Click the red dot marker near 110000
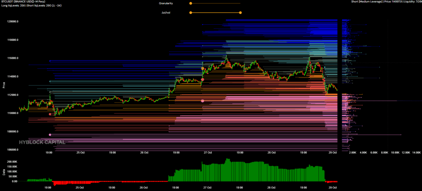Viewport: 422px width, 191px height. coord(50,114)
